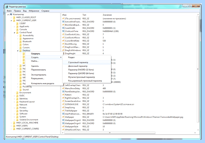
Task: Open the Избранное menu
Action: 34,11
